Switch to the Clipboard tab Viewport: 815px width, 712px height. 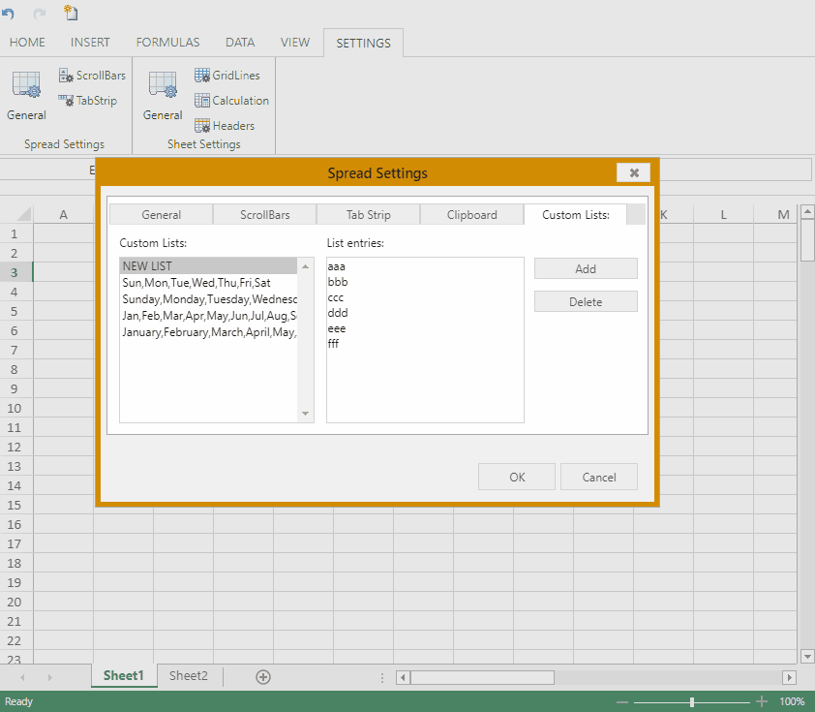[471, 215]
